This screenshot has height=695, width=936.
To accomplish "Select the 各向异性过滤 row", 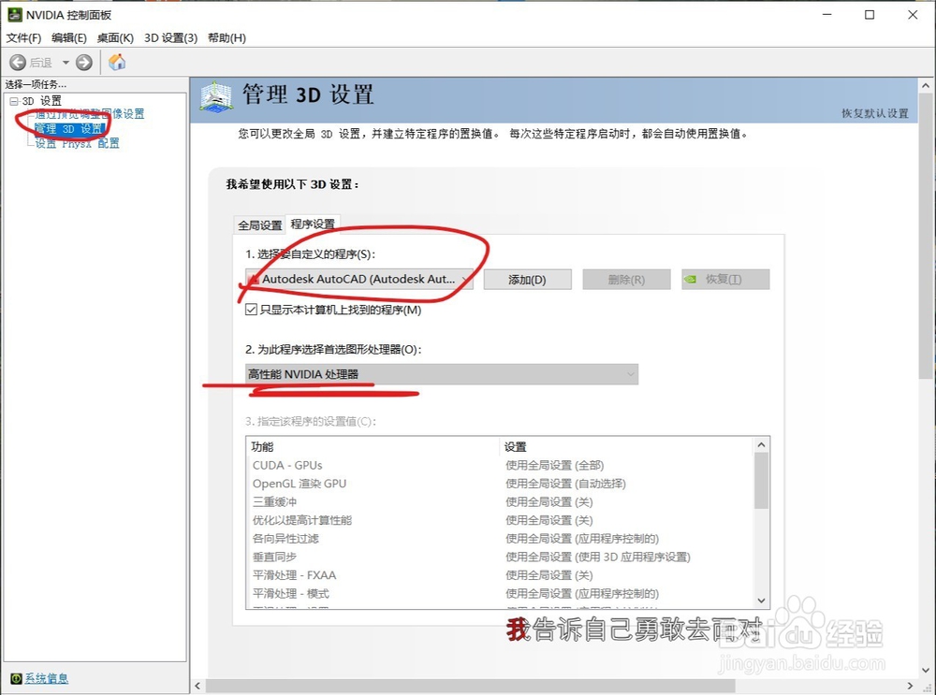I will pos(500,539).
